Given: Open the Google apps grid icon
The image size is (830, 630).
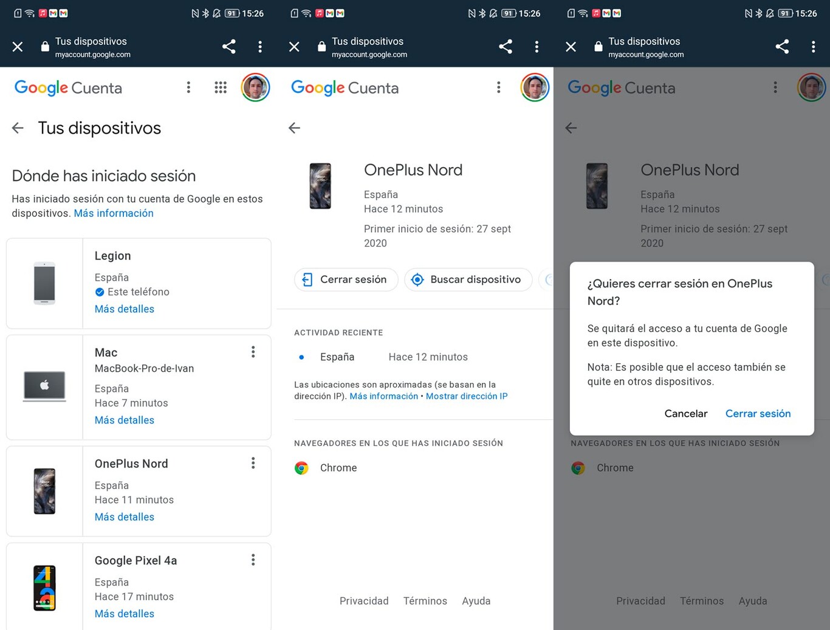Looking at the screenshot, I should coord(221,87).
